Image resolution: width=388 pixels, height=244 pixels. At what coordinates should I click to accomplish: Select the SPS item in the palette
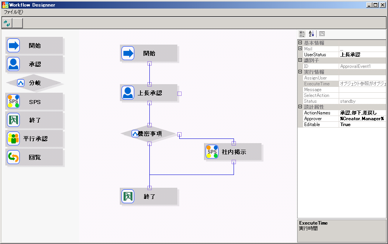(34, 102)
